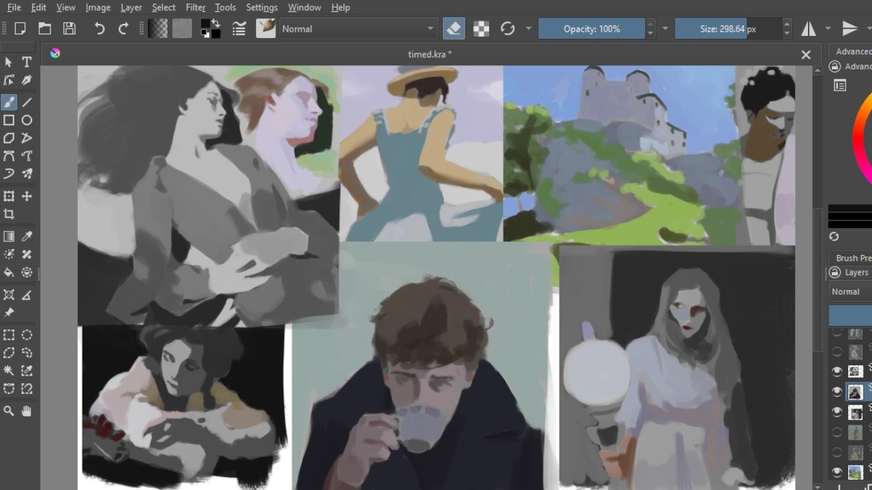
Task: Open Filter menu
Action: [x=196, y=7]
